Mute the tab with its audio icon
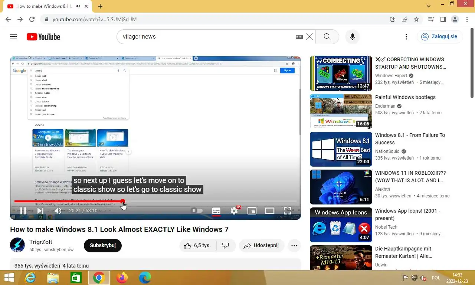Screen dimensions: 475x285 click(x=78, y=6)
